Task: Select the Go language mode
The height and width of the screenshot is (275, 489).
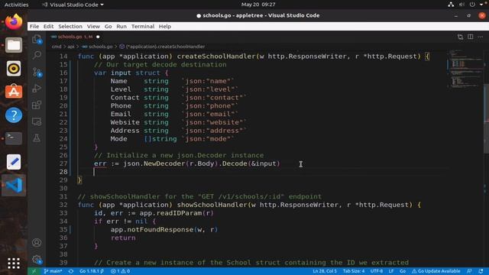Action: click(x=403, y=271)
